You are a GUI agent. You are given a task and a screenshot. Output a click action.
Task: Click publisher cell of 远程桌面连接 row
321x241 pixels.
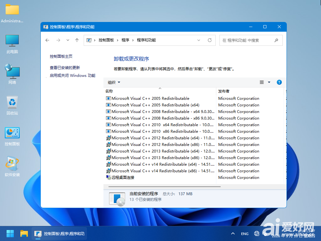(x=239, y=178)
